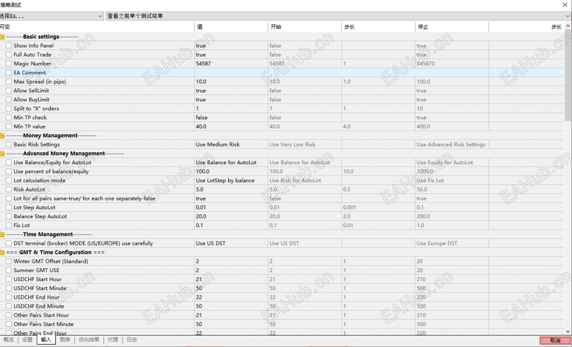Open the 优化结果 tab
This screenshot has height=347, width=572.
coord(89,340)
